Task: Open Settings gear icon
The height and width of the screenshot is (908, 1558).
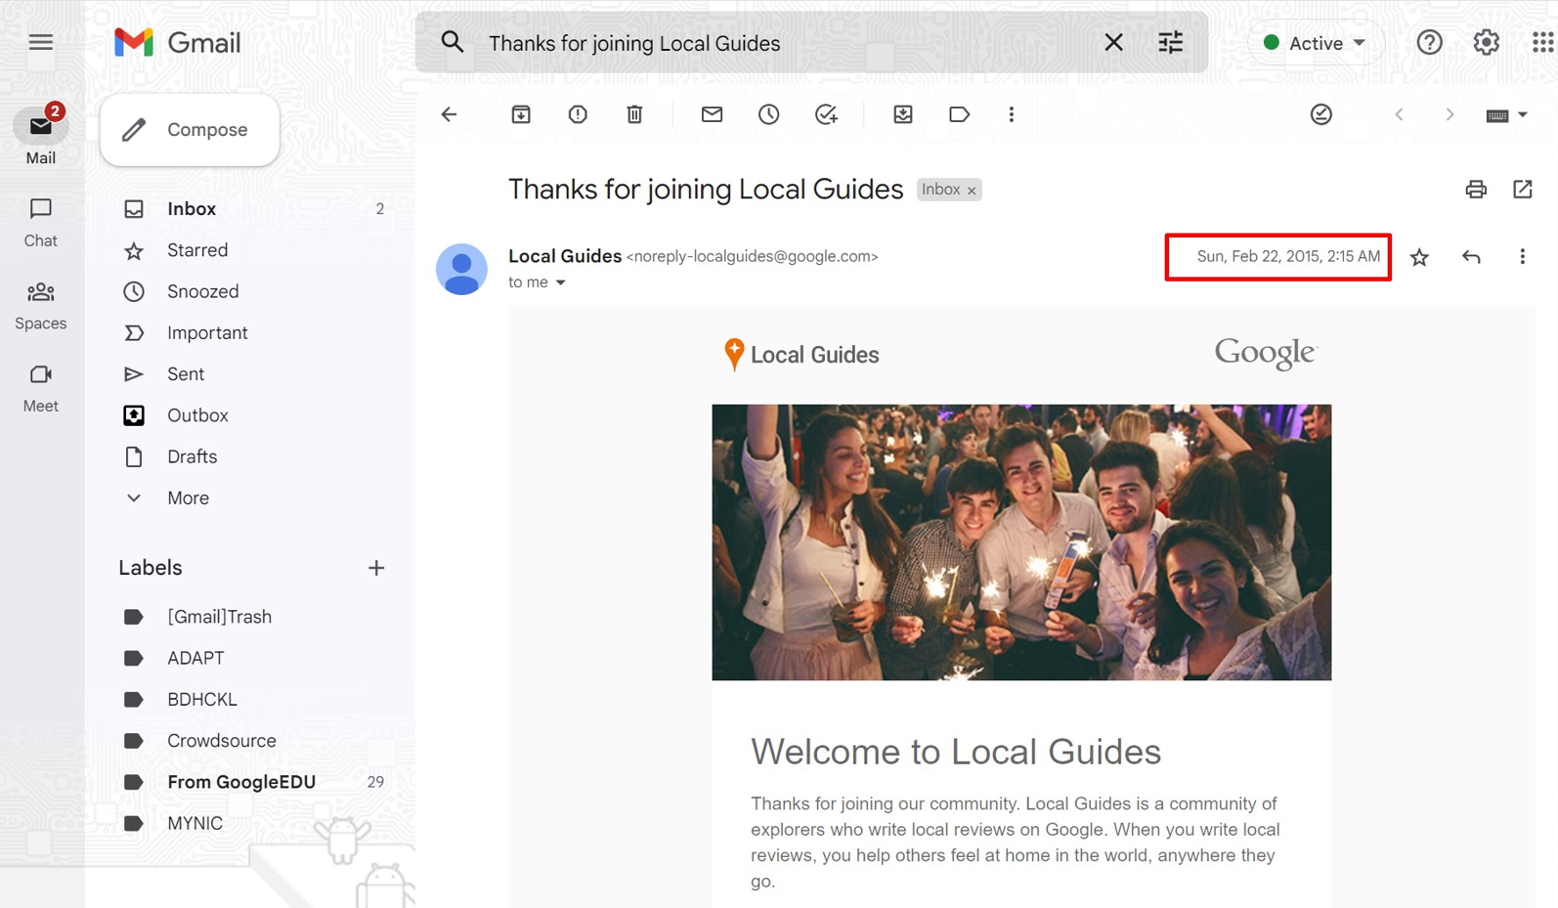Action: pyautogui.click(x=1486, y=42)
